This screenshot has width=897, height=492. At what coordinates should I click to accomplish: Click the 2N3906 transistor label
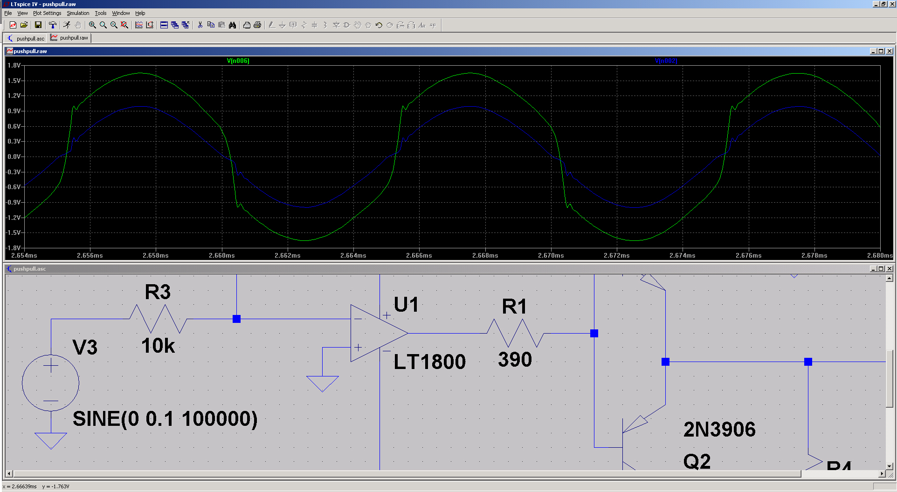point(719,429)
